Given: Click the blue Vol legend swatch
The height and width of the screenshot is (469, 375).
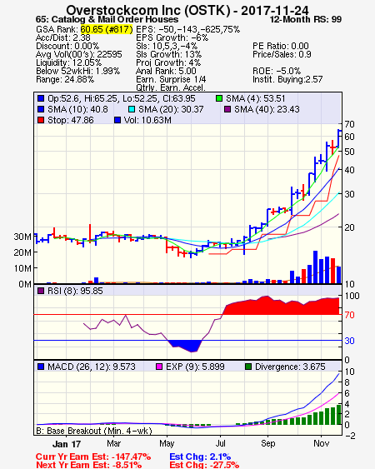Looking at the screenshot, I should point(117,120).
